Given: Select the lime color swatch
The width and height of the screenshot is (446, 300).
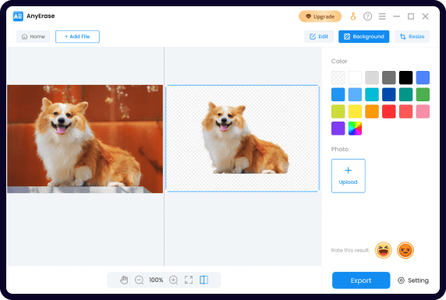Looking at the screenshot, I should pyautogui.click(x=338, y=111).
